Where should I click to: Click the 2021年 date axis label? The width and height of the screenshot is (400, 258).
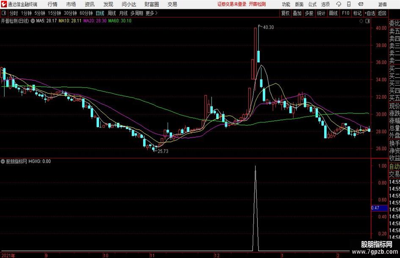click(x=8, y=255)
